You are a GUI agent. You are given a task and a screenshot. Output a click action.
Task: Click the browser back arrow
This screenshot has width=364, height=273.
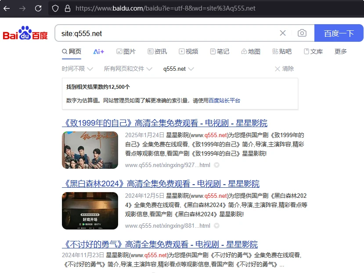[x=7, y=8]
